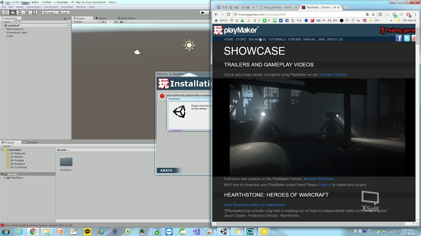Screen dimensions: 421x236
Task: Collapse Favorites in Project panel
Action: pyautogui.click(x=2, y=150)
